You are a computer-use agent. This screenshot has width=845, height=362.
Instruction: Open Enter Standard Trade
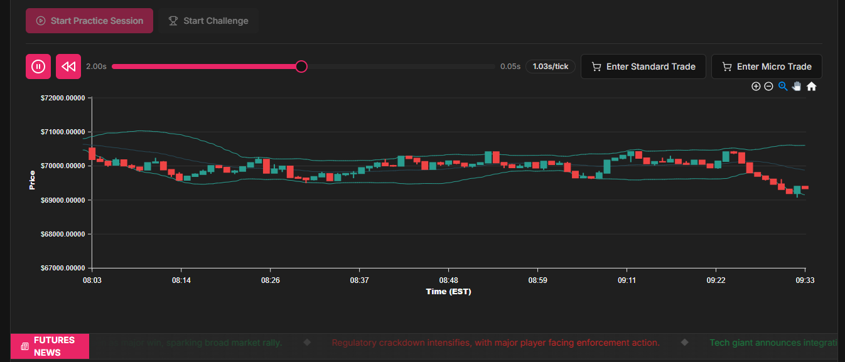tap(643, 67)
